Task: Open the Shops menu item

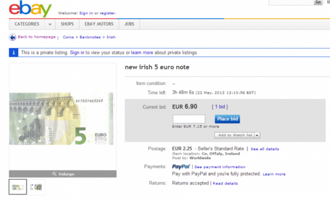Action: click(67, 24)
